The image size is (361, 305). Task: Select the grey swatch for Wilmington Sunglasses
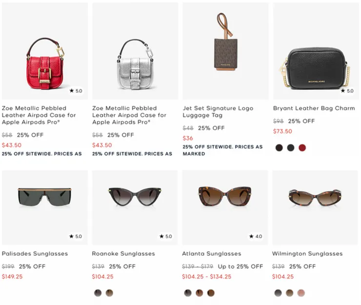[278, 293]
